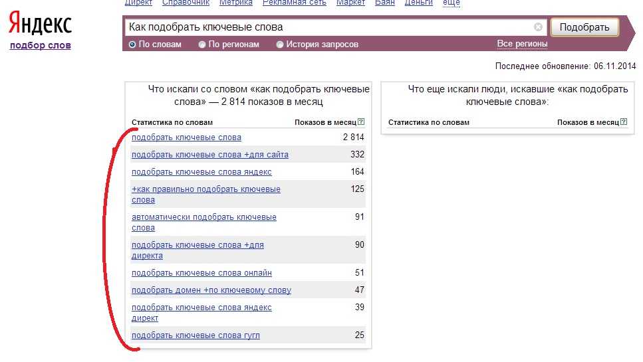Open 'автоматически подобрать ключевые слова' link

click(204, 222)
